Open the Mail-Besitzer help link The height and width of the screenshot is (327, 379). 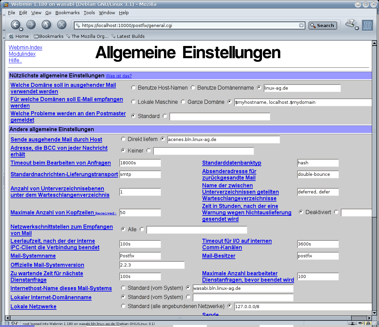(x=218, y=256)
